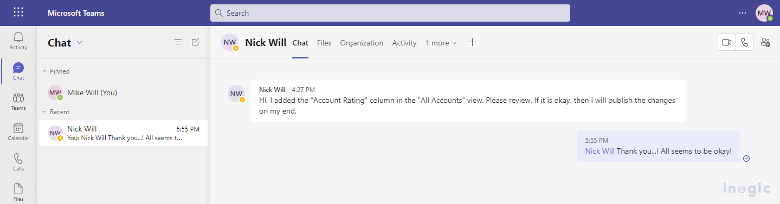The height and width of the screenshot is (204, 780).
Task: Click the chat preview text under Nick Will
Action: 125,138
